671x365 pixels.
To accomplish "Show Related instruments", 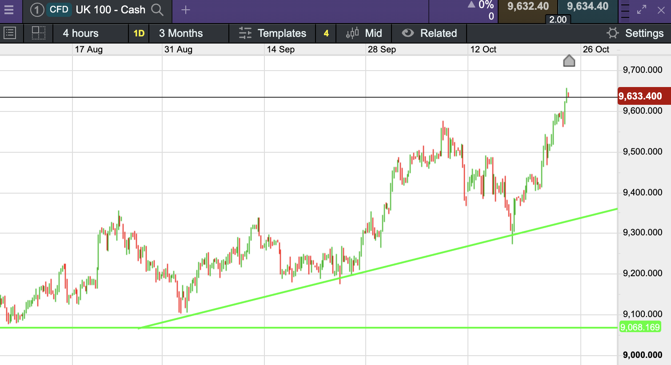I will click(x=439, y=33).
